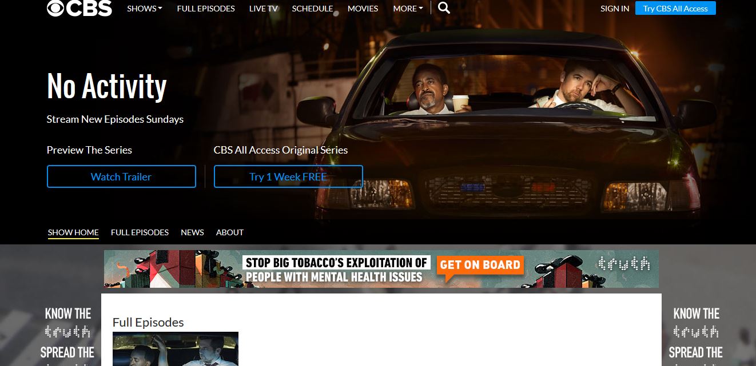The width and height of the screenshot is (756, 366).
Task: Click GET ON BOARD ad button
Action: pyautogui.click(x=480, y=266)
